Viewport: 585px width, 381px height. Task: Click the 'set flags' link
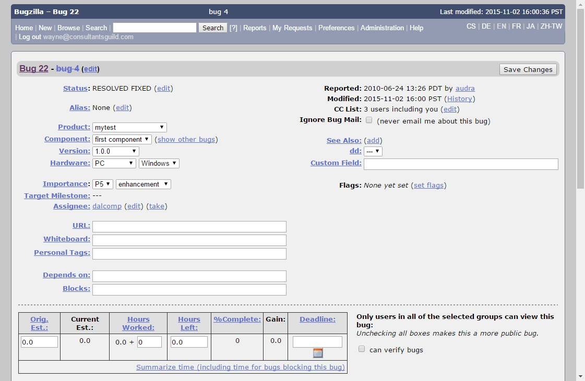click(428, 185)
